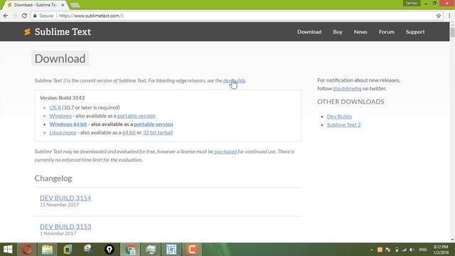Open the Linux repos link

[x=63, y=133]
